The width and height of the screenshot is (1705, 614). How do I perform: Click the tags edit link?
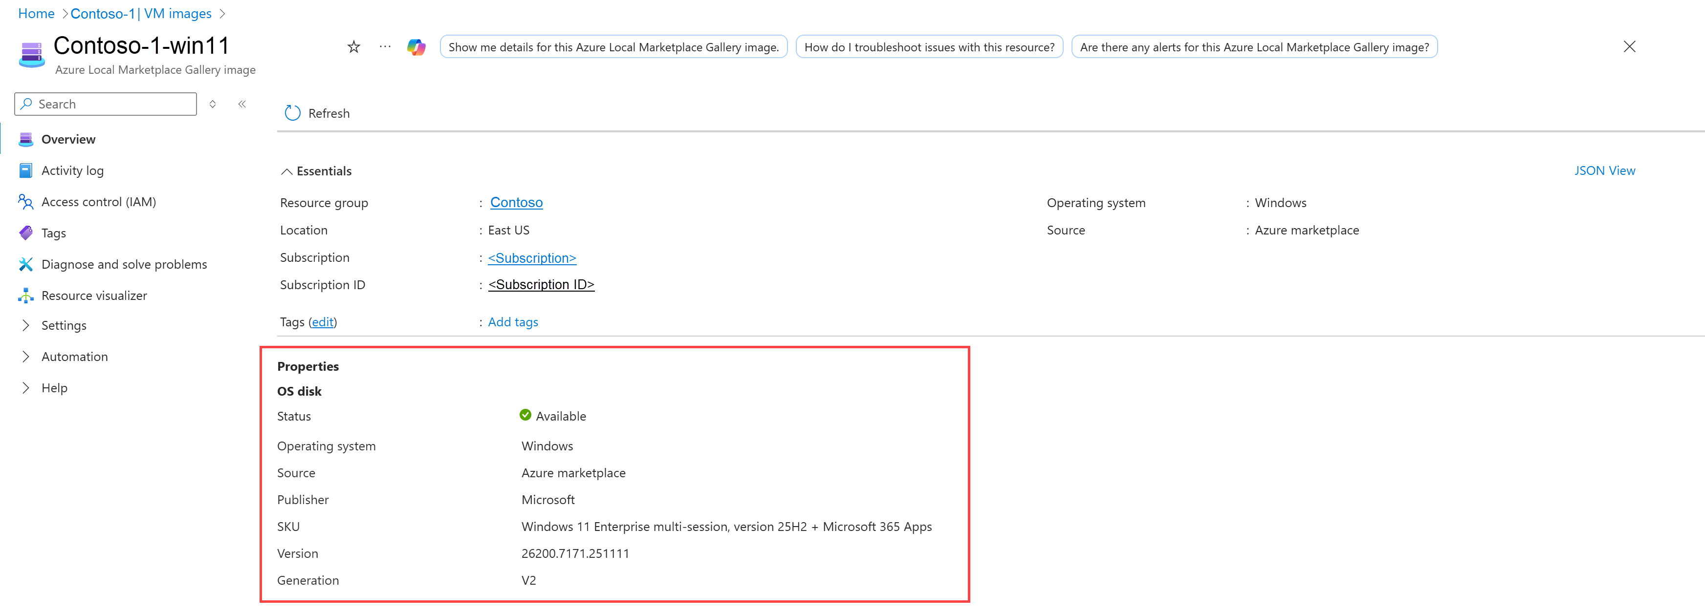[323, 321]
